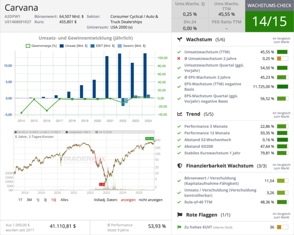Click the Trend chart icon
The width and height of the screenshot is (294, 235).
[180, 114]
